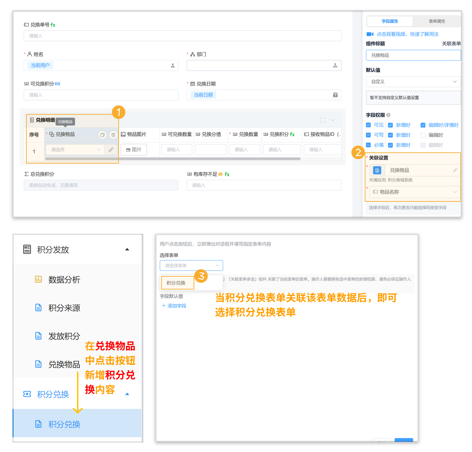Image resolution: width=472 pixels, height=452 pixels.
Task: Delete the 兑换物品 column via the trash icon
Action: (x=113, y=135)
